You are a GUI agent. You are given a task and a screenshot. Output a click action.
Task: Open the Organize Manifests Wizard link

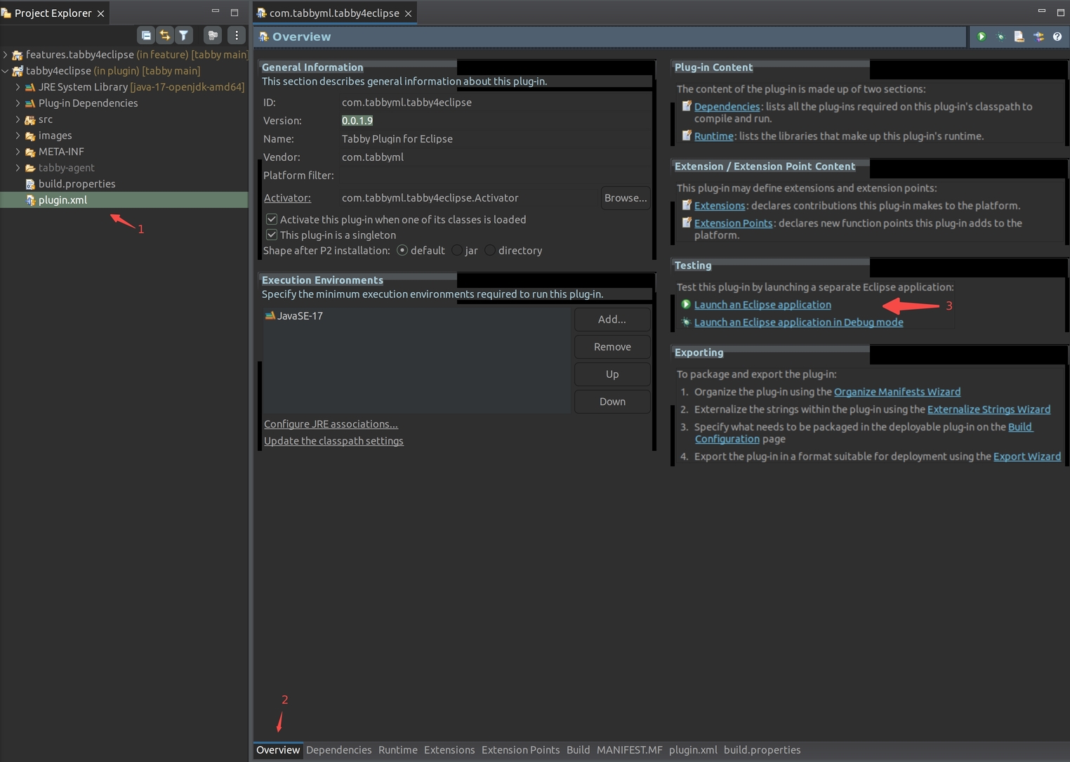897,392
